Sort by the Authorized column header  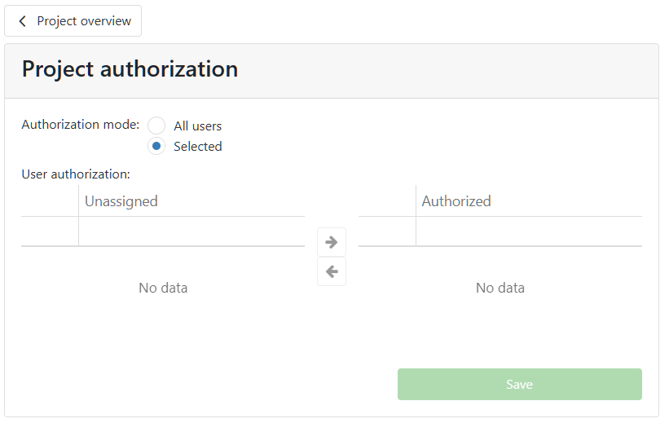point(456,201)
